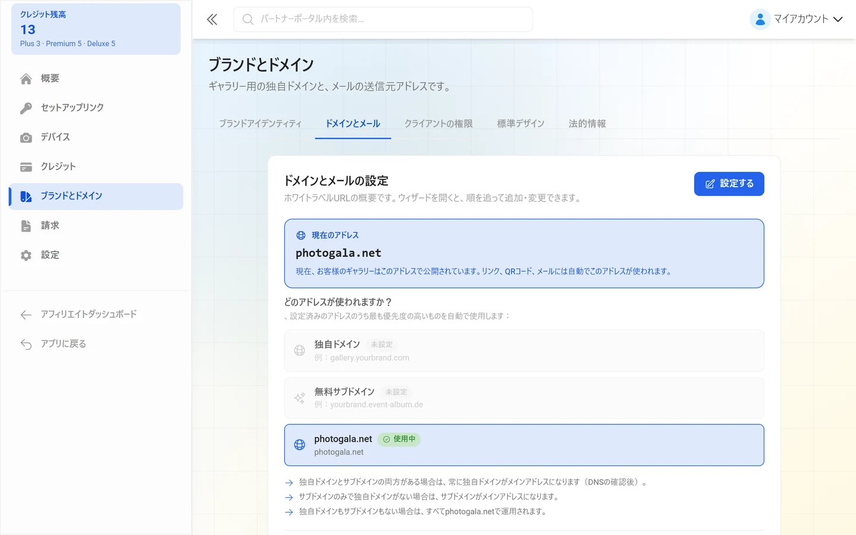Collapse sidebar with double-chevron icon

(212, 20)
